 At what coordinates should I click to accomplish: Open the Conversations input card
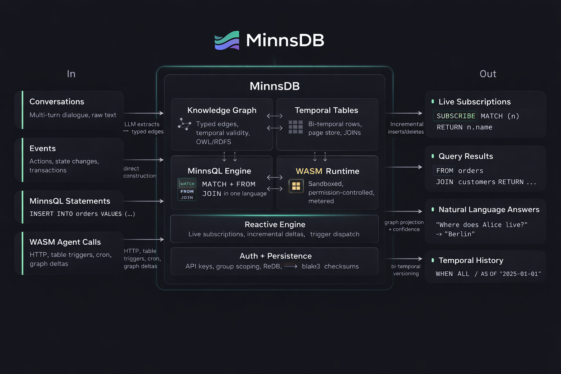coord(69,110)
